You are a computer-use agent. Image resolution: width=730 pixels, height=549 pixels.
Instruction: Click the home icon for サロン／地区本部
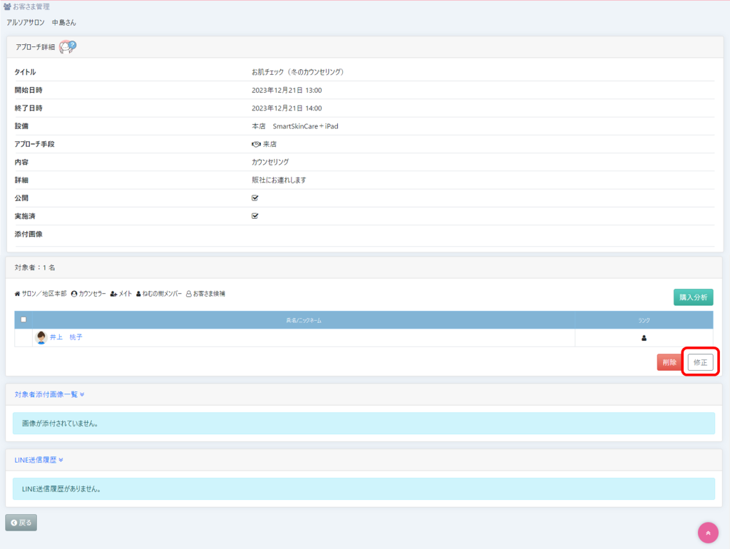pyautogui.click(x=17, y=294)
